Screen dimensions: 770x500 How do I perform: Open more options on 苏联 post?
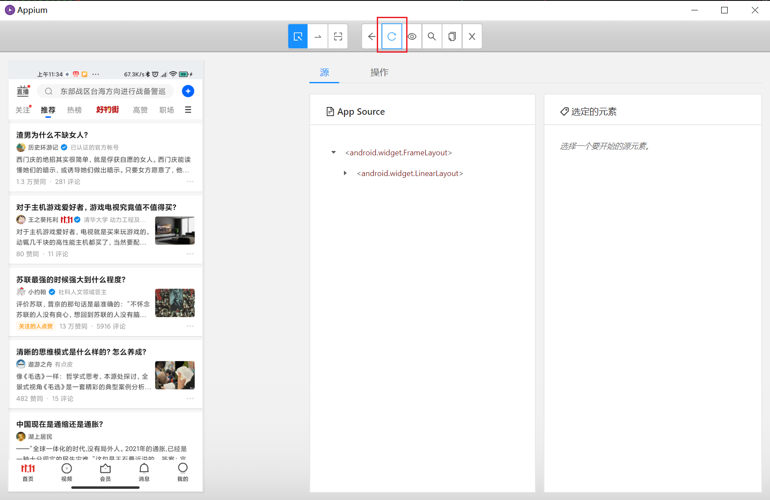pyautogui.click(x=190, y=326)
